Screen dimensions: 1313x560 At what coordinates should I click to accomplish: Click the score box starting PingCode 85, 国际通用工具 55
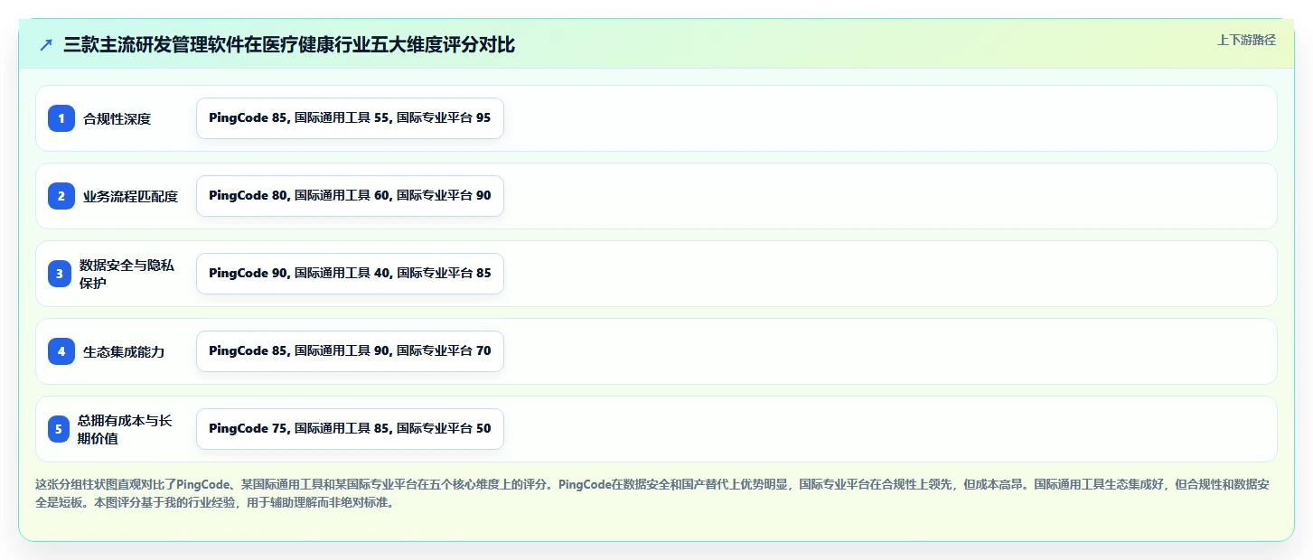(x=350, y=118)
